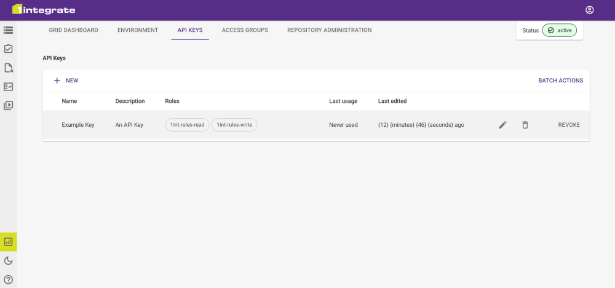
Task: Click the active status badge
Action: [x=559, y=30]
